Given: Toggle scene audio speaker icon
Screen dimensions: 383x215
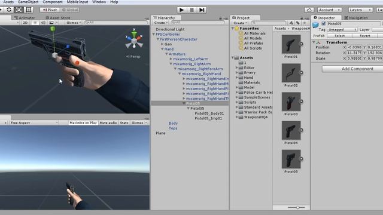Looking at the screenshot, I should click(43, 23).
